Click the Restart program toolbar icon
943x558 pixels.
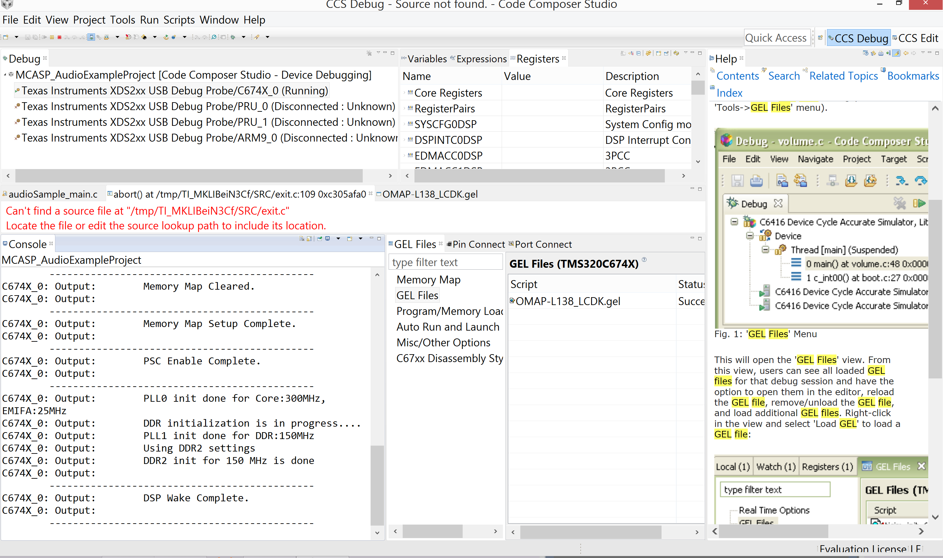point(166,37)
